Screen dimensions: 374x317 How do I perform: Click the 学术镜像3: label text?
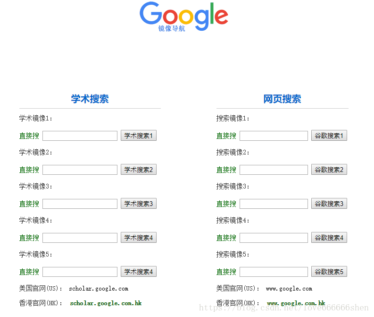point(35,186)
